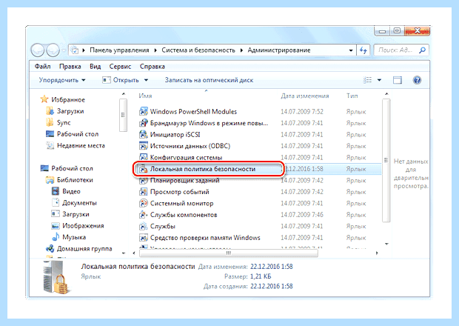Click the Избранное star icon
459x326 pixels.
click(x=44, y=99)
